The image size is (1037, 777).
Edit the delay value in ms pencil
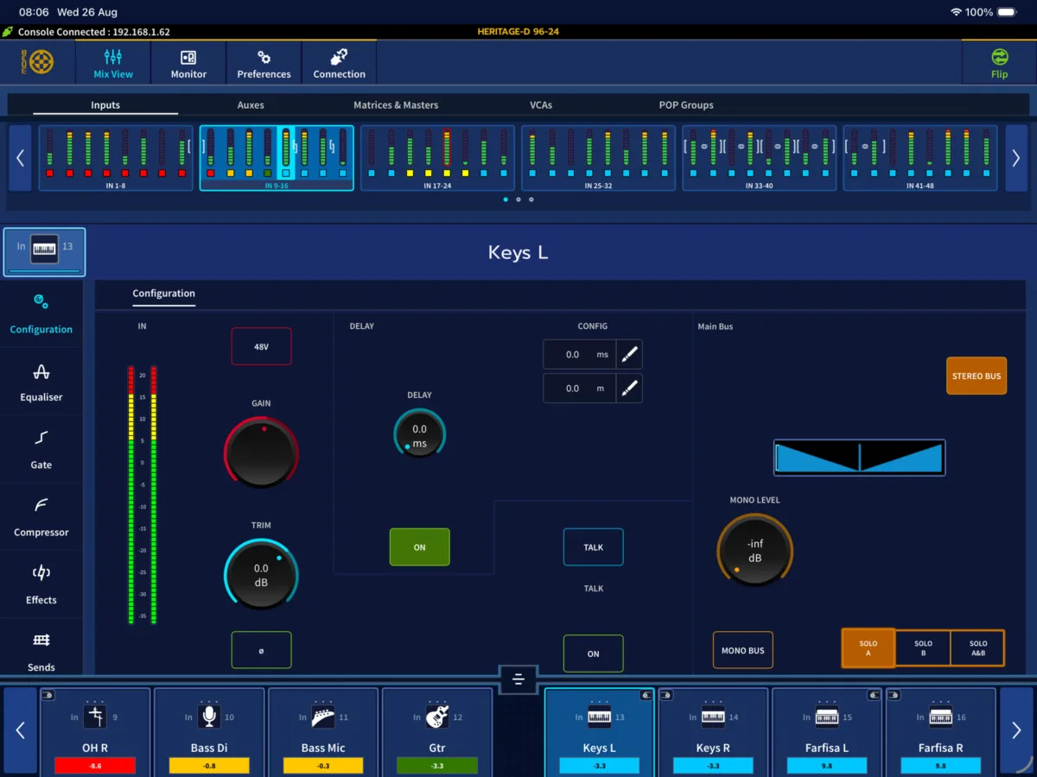(x=629, y=354)
